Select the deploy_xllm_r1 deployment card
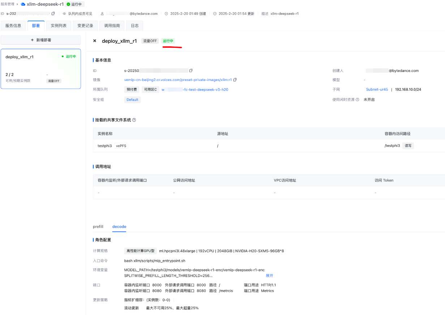445x315 pixels. [41, 69]
